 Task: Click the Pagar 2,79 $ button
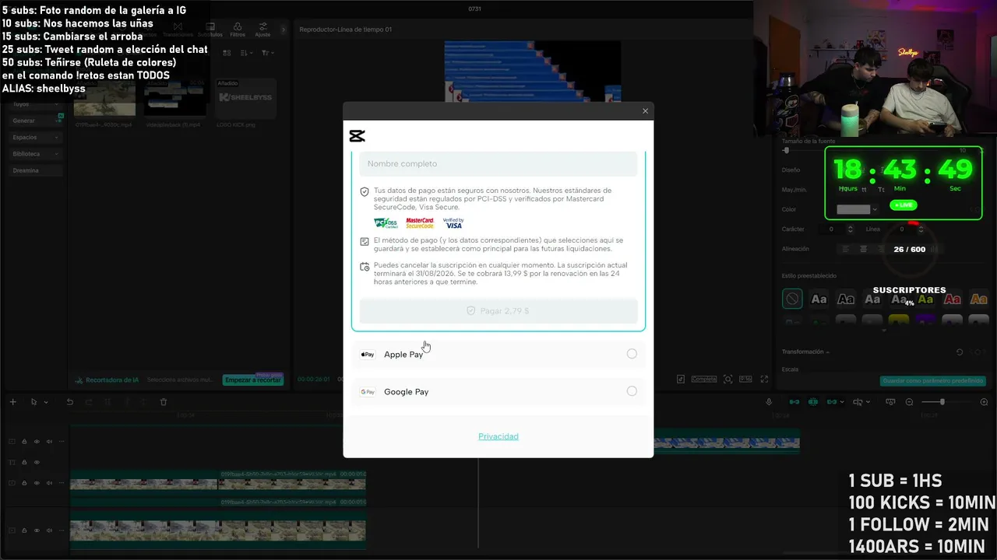tap(498, 310)
